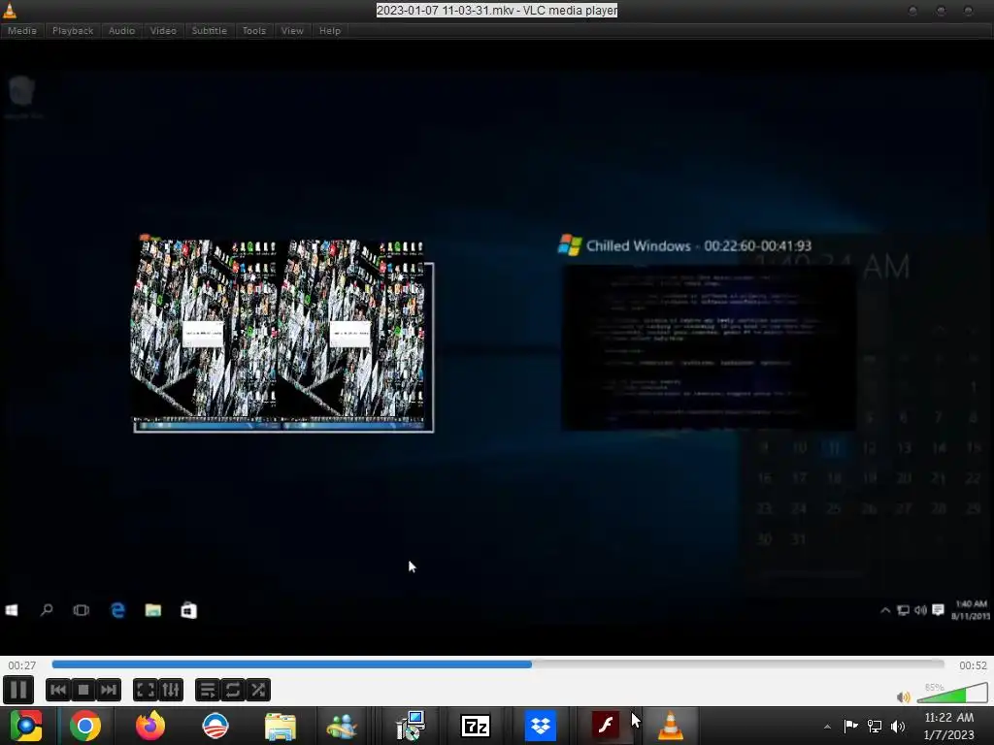Click the colorful start button
The width and height of the screenshot is (994, 745).
tap(26, 726)
